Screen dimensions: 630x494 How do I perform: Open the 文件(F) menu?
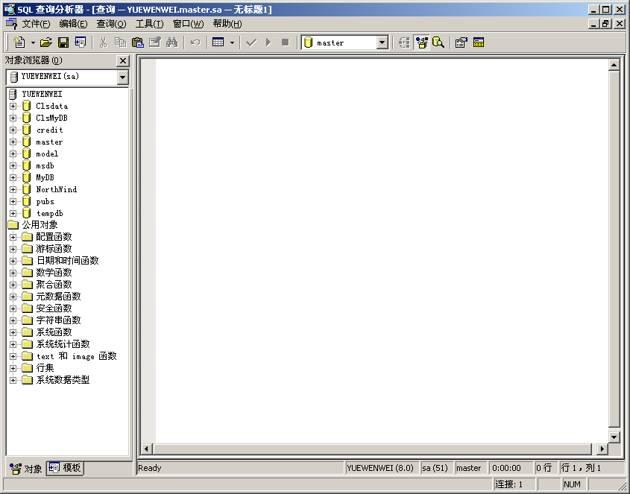click(x=36, y=24)
